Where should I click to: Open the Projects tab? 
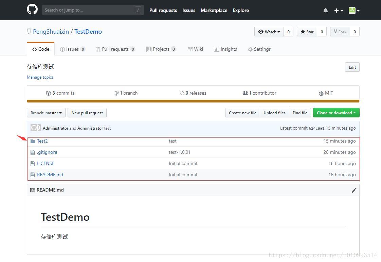[161, 49]
